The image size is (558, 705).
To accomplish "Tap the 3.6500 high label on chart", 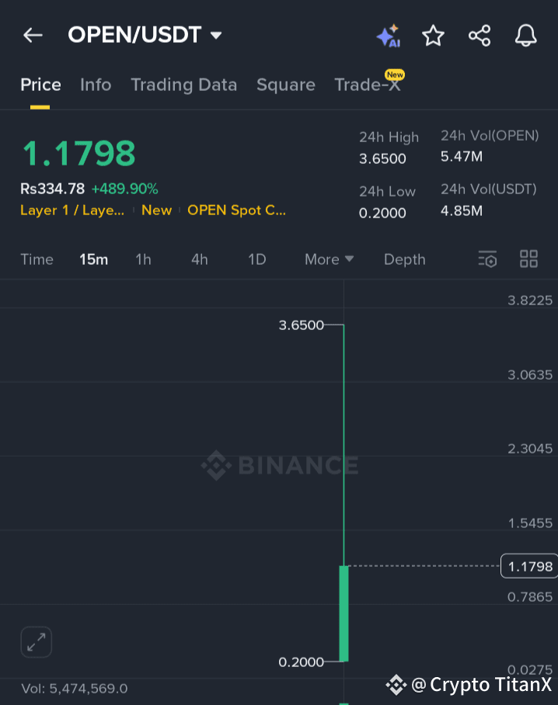I will (301, 325).
